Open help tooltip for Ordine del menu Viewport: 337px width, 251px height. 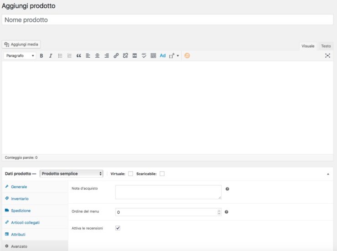coord(226,212)
